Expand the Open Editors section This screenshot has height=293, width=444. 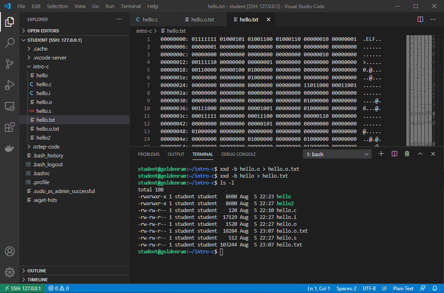(75, 31)
